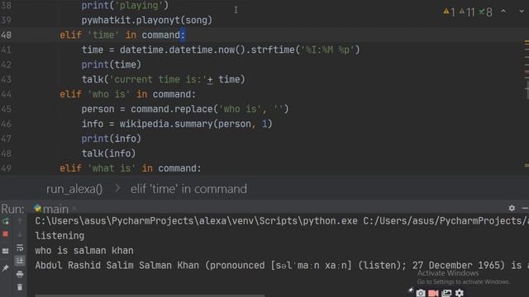Click the recorder pin icon
The image size is (529, 297).
[x=411, y=290]
